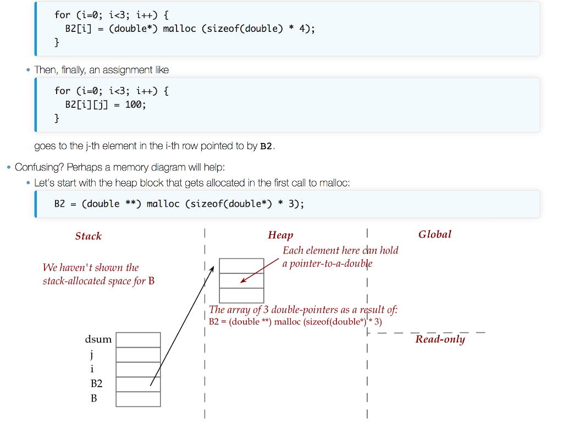Click the 'Global' heading in the diagram

434,234
